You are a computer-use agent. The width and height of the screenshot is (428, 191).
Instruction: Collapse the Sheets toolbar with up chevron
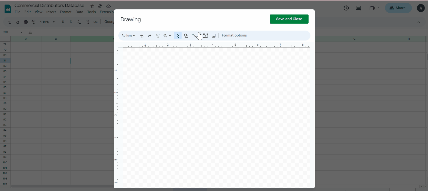click(x=419, y=22)
